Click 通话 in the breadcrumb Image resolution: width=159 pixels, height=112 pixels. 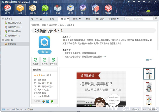pyautogui.click(x=62, y=25)
